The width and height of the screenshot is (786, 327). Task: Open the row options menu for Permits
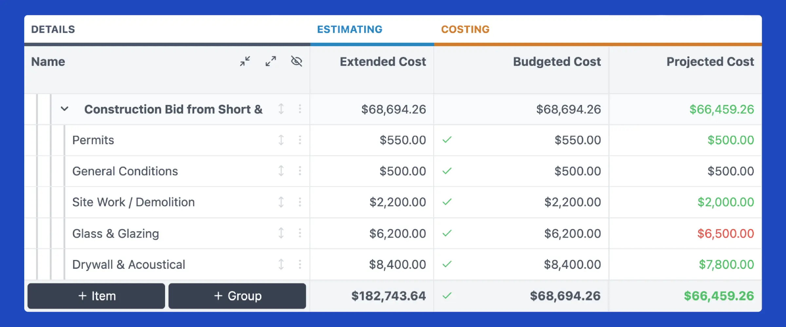point(300,140)
